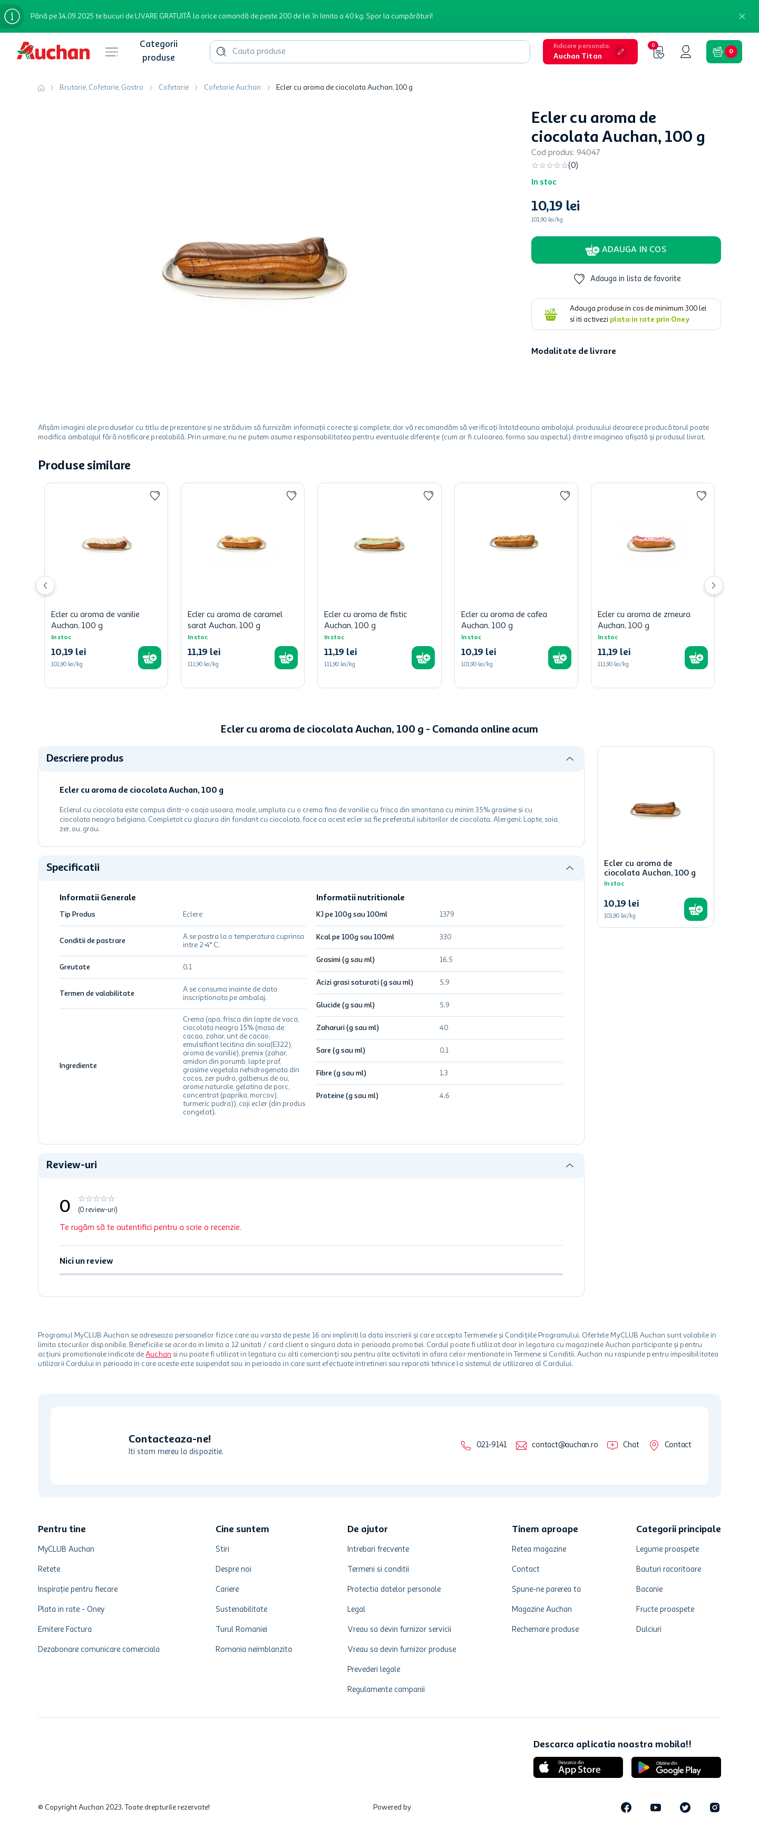Open MyCLUB Auchan footer link
This screenshot has width=759, height=1837.
[66, 1549]
